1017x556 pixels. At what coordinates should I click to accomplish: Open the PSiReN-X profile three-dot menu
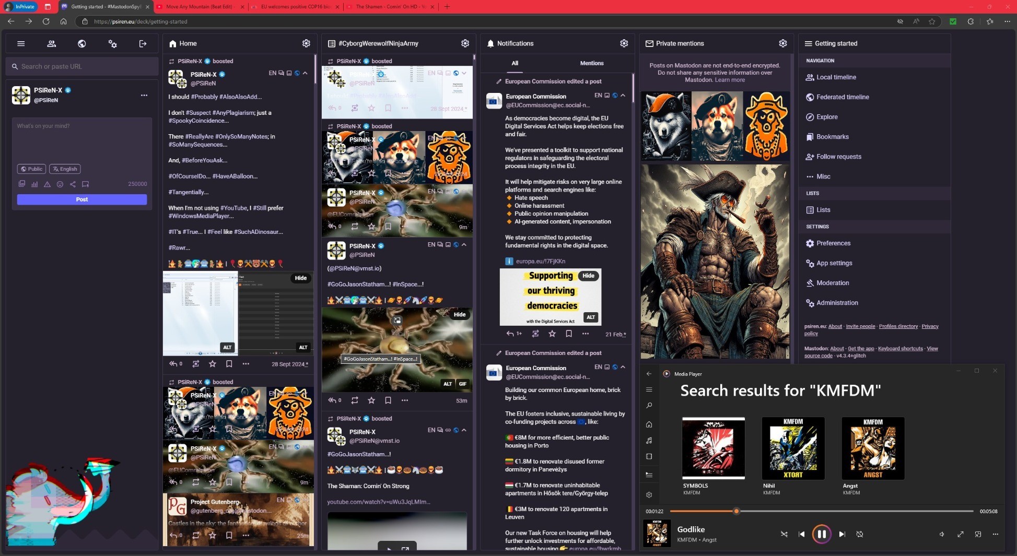pyautogui.click(x=144, y=95)
